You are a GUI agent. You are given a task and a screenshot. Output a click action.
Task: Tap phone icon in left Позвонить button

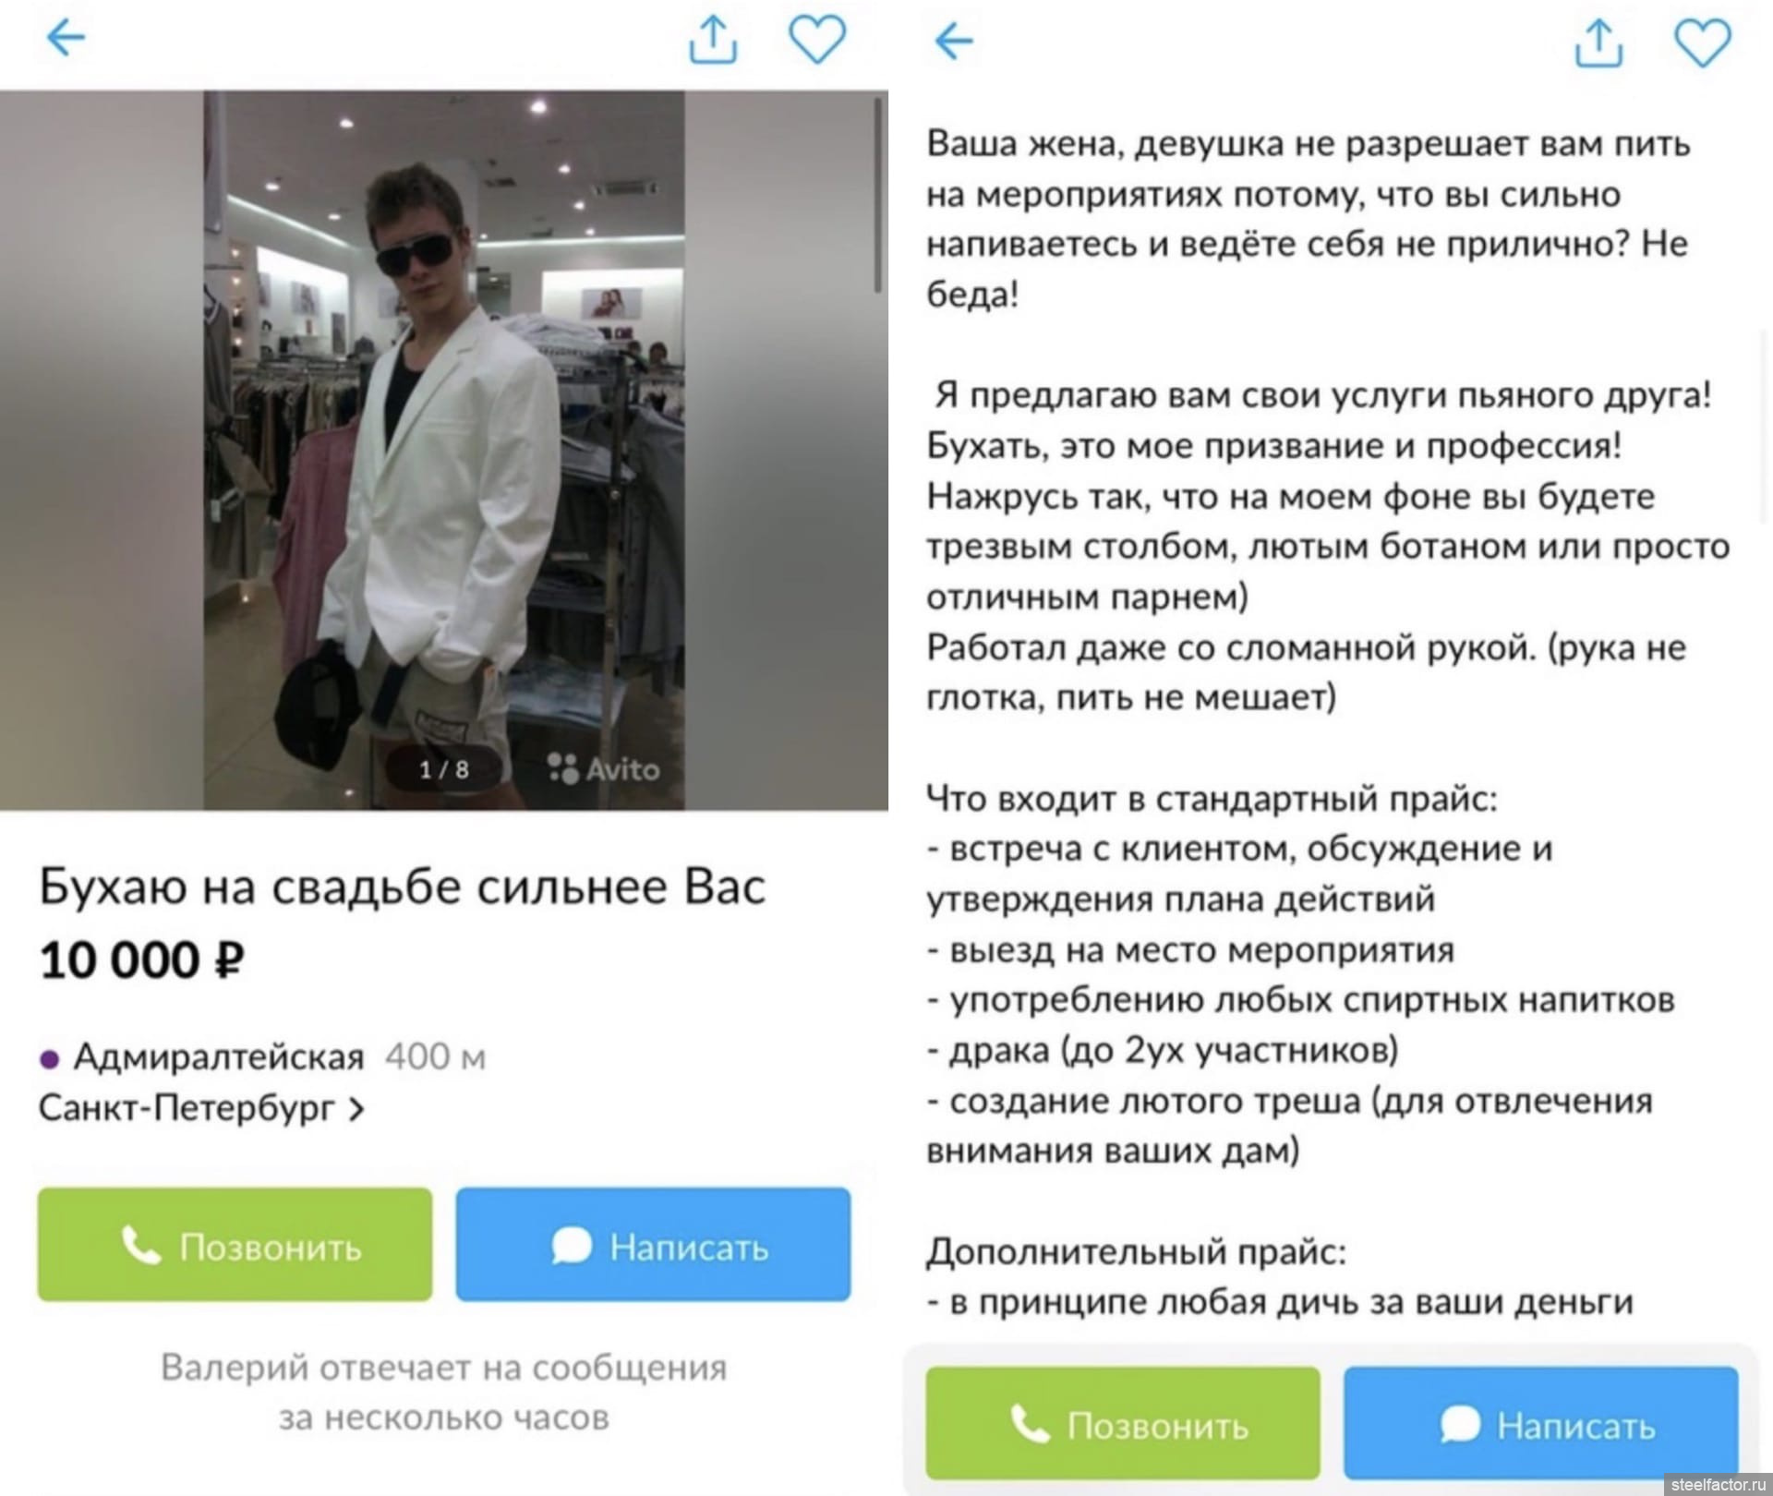(140, 1246)
